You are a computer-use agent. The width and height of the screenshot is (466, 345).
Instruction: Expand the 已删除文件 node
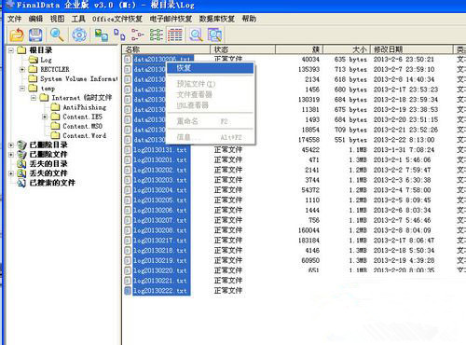(x=11, y=155)
